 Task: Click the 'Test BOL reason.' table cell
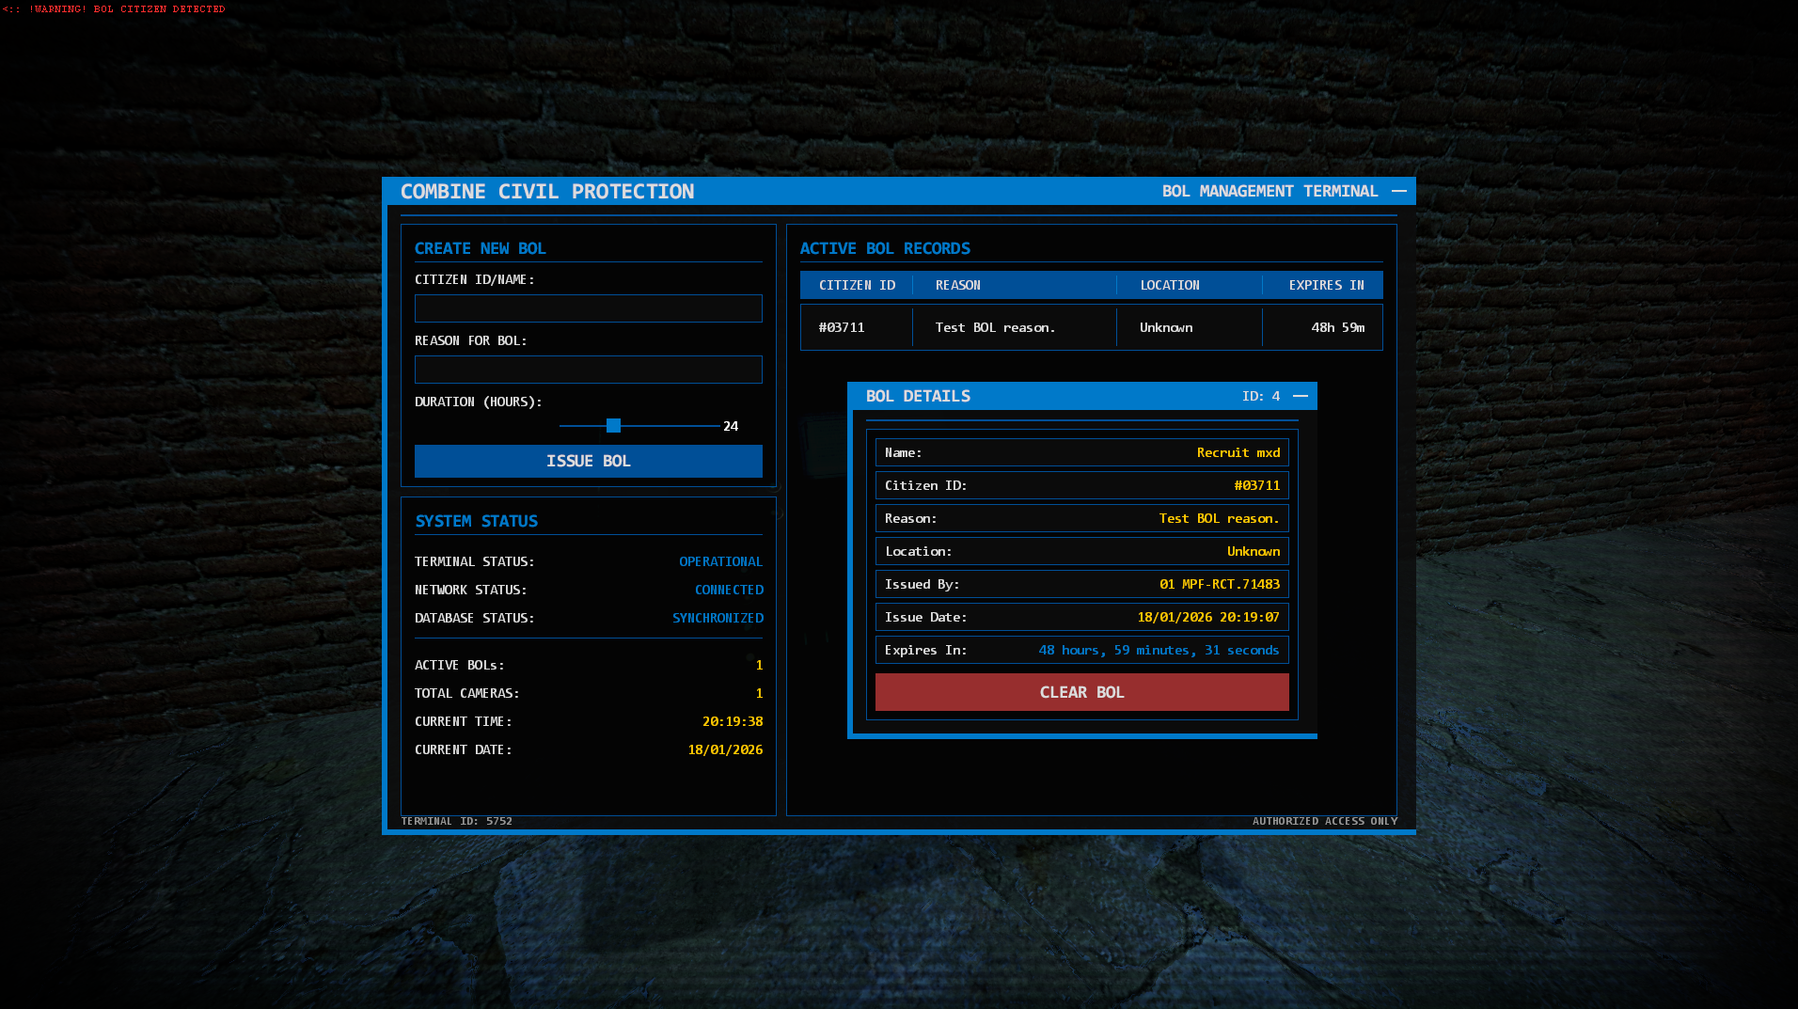coord(996,327)
